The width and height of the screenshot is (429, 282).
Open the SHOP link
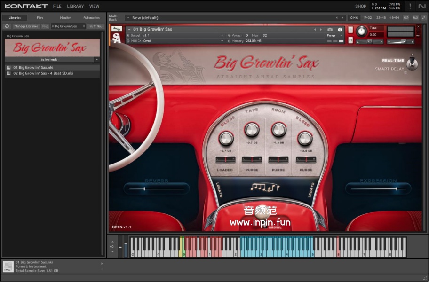(361, 6)
